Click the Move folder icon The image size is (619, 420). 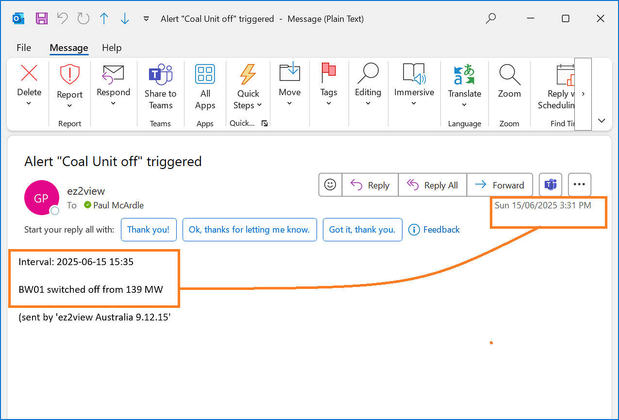(289, 73)
